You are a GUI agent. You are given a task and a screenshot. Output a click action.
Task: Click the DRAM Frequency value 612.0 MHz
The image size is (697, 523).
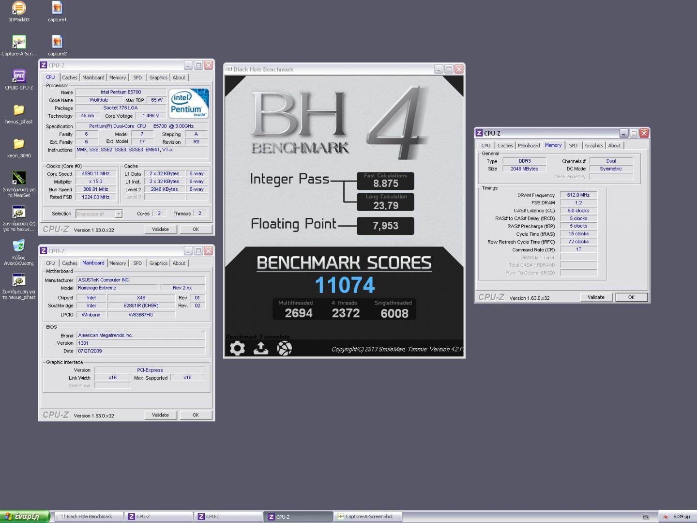[578, 195]
